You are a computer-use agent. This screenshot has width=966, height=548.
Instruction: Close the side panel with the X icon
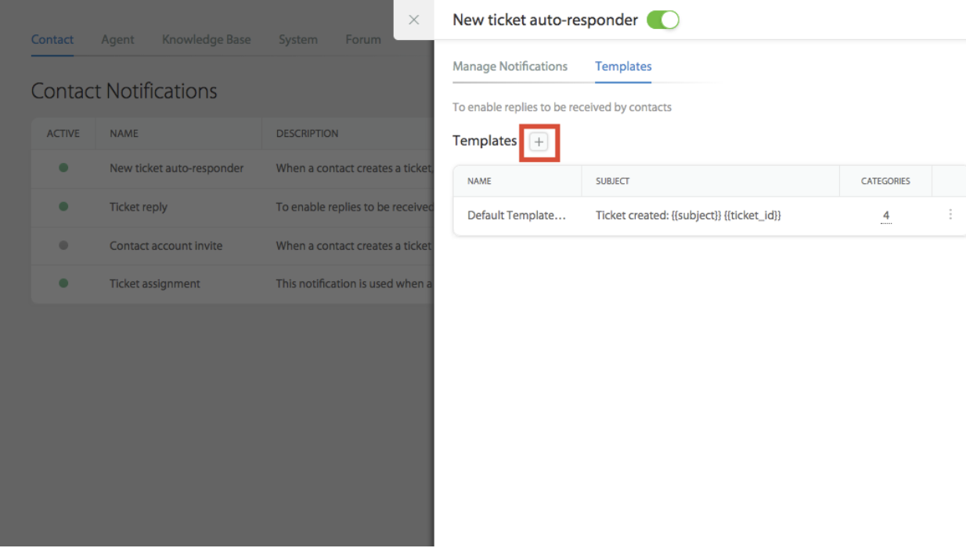coord(414,20)
